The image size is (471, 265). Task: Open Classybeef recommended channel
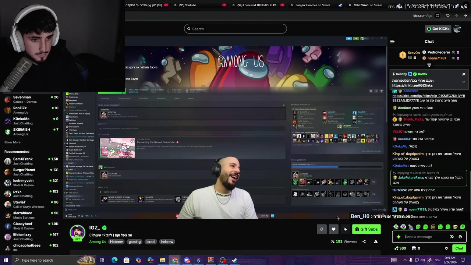(x=31, y=226)
